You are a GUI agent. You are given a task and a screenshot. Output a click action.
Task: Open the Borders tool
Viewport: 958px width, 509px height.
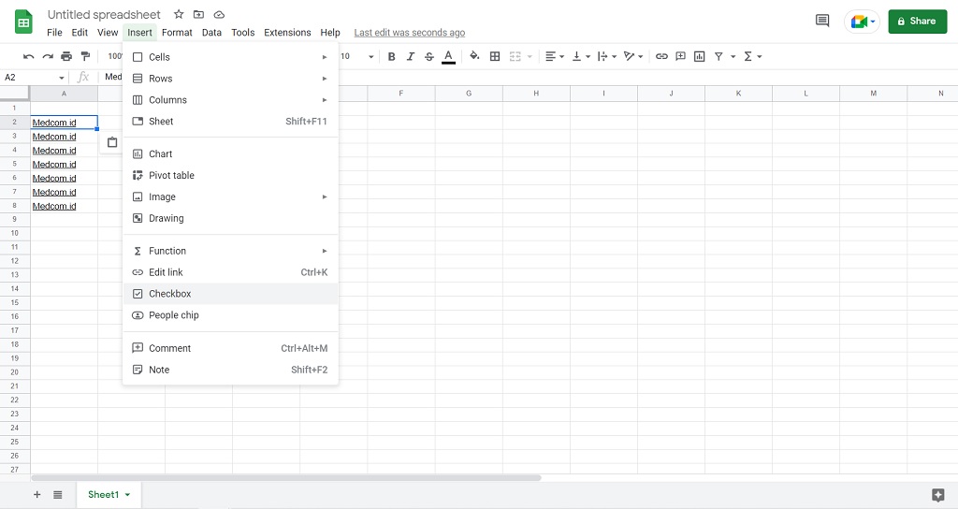click(x=495, y=56)
